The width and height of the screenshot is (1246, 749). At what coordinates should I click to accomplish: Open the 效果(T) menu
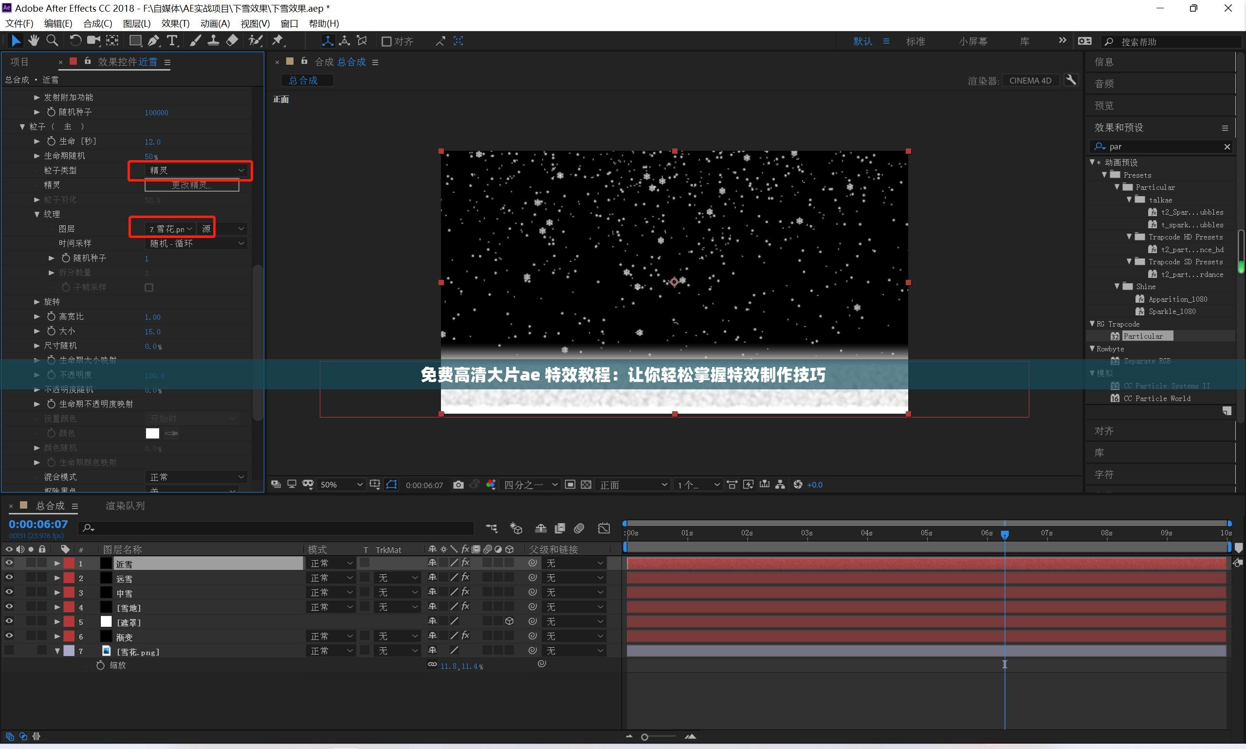pos(175,23)
